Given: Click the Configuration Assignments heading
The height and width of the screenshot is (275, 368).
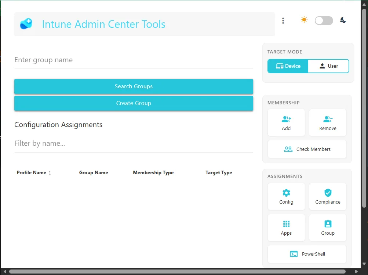Looking at the screenshot, I should point(58,125).
